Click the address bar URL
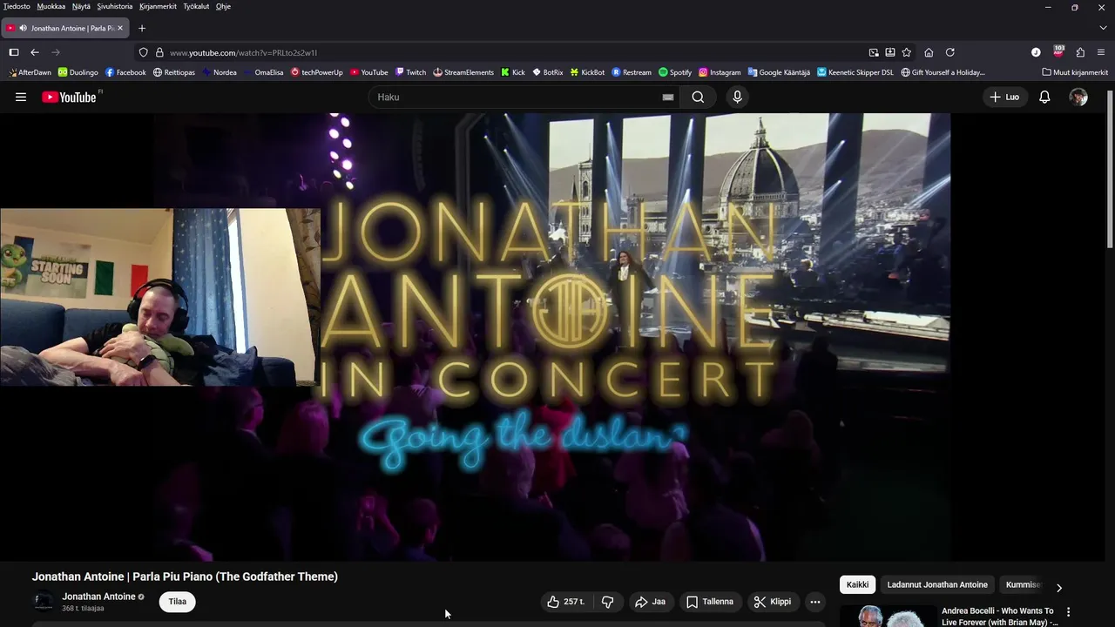1115x627 pixels. tap(243, 52)
